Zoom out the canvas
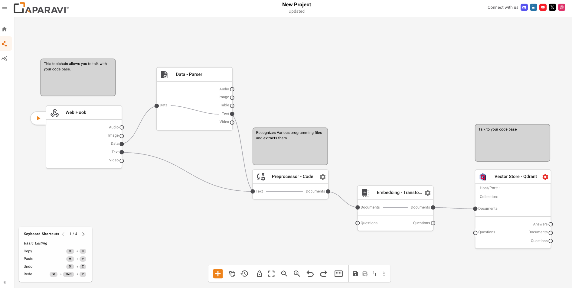This screenshot has height=288, width=572. 284,274
